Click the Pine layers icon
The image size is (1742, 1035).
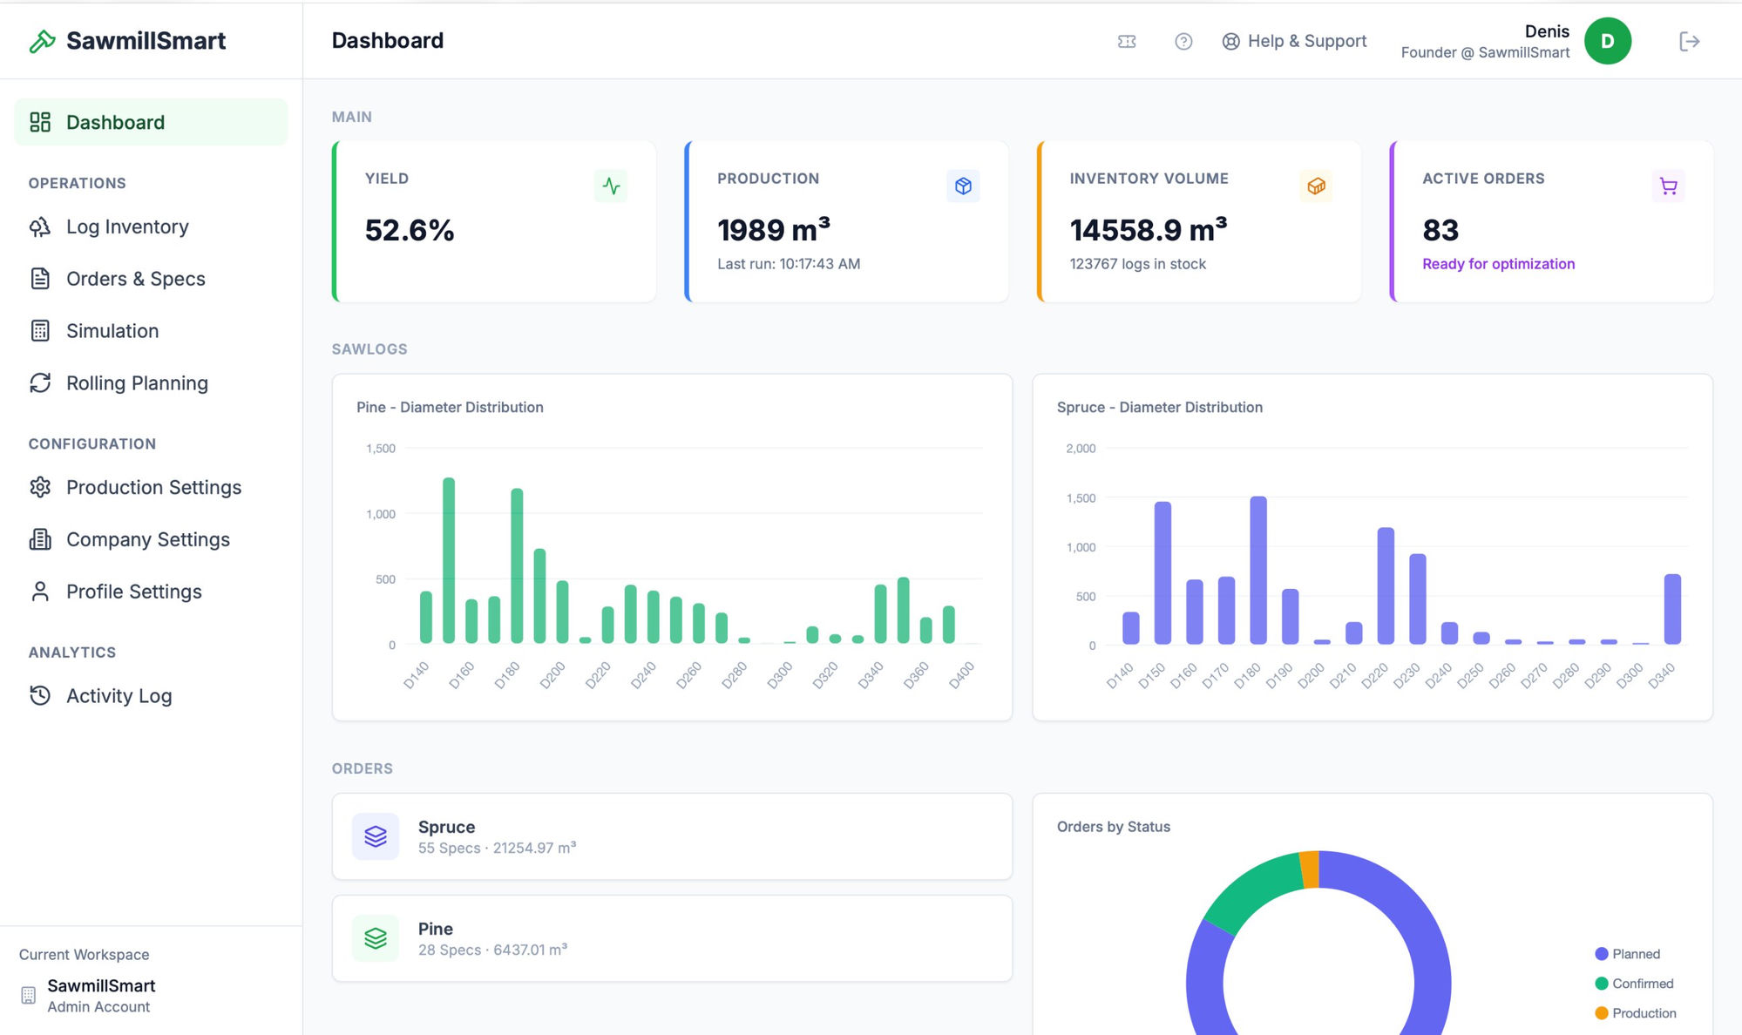[x=376, y=938]
